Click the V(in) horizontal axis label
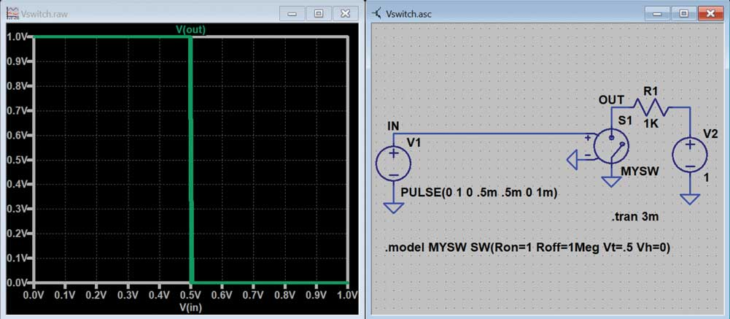The height and width of the screenshot is (319, 730). [191, 308]
